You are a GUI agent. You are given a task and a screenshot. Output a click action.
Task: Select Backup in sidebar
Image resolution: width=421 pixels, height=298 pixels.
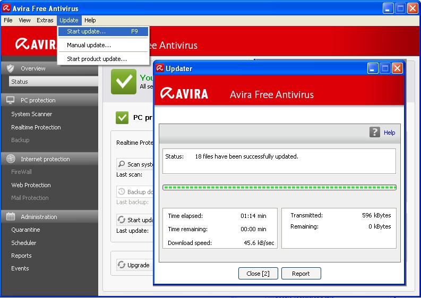20,140
